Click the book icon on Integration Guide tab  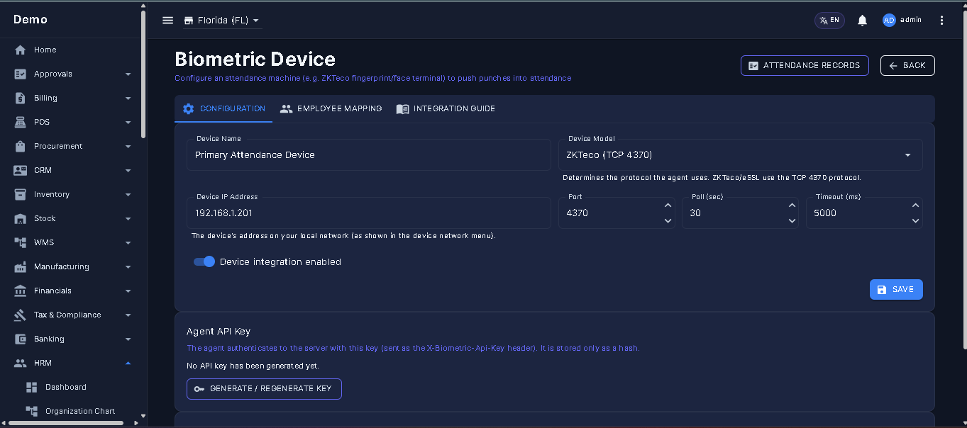tap(402, 108)
